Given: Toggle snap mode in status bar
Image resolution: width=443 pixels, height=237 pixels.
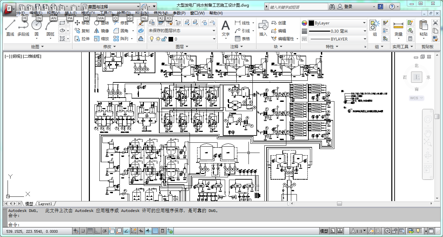Looking at the screenshot, I should point(83,231).
